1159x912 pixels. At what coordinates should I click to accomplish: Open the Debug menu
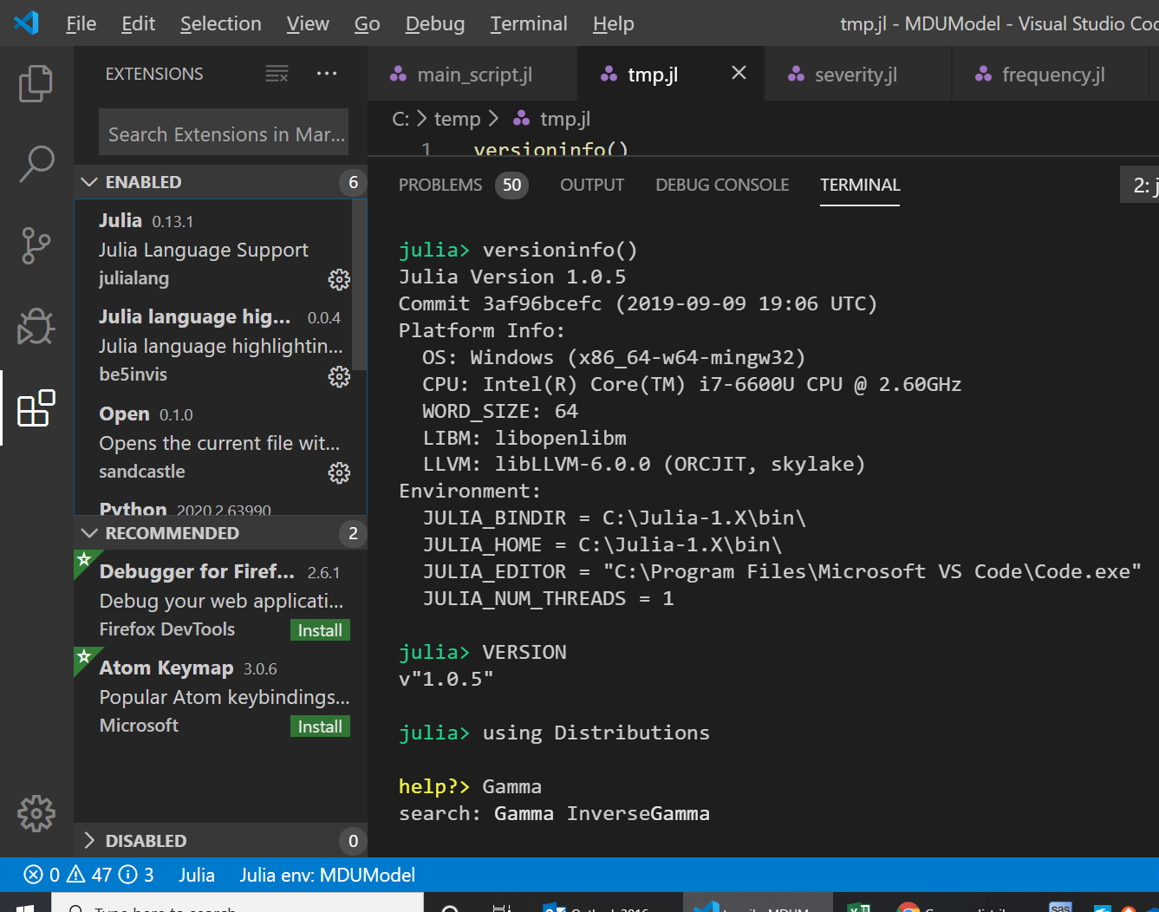click(x=435, y=23)
